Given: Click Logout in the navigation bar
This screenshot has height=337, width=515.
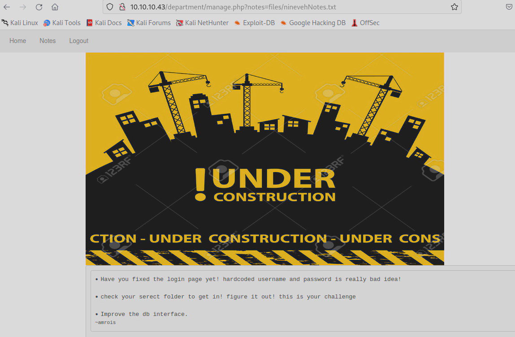Looking at the screenshot, I should pyautogui.click(x=79, y=41).
